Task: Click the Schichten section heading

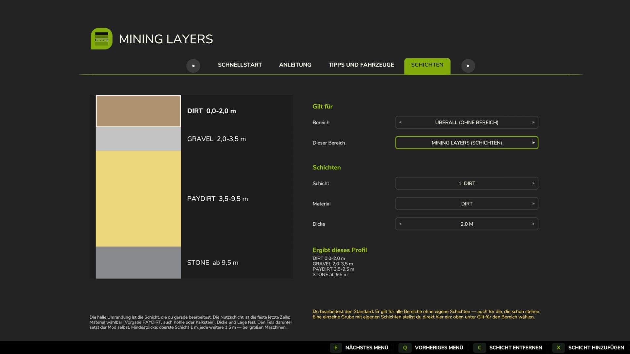Action: pyautogui.click(x=326, y=167)
